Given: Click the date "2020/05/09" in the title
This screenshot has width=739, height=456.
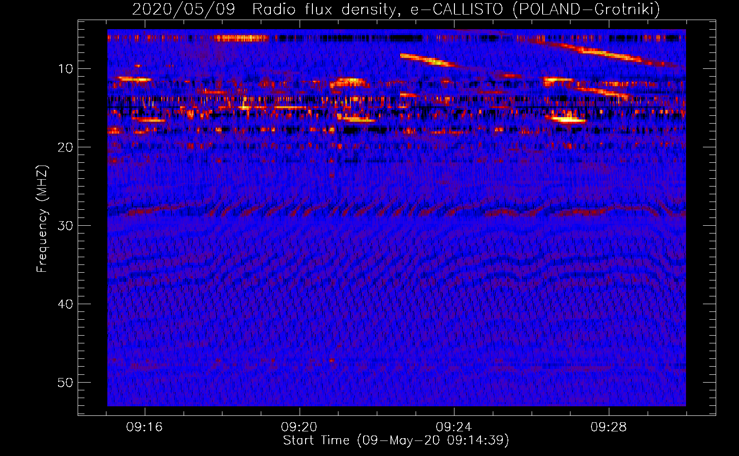Looking at the screenshot, I should 184,9.
